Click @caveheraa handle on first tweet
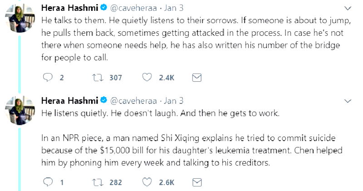Image resolution: width=363 pixels, height=191 pixels. click(134, 9)
